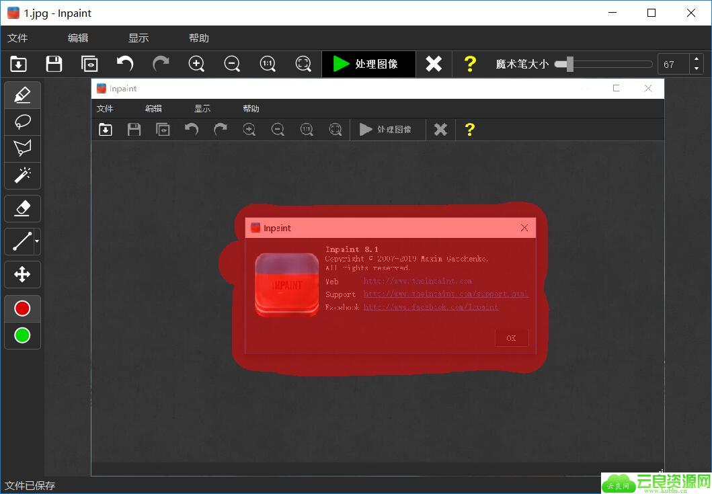This screenshot has height=494, width=712.
Task: Click open-image icon in inner Inpaint window
Action: click(106, 130)
